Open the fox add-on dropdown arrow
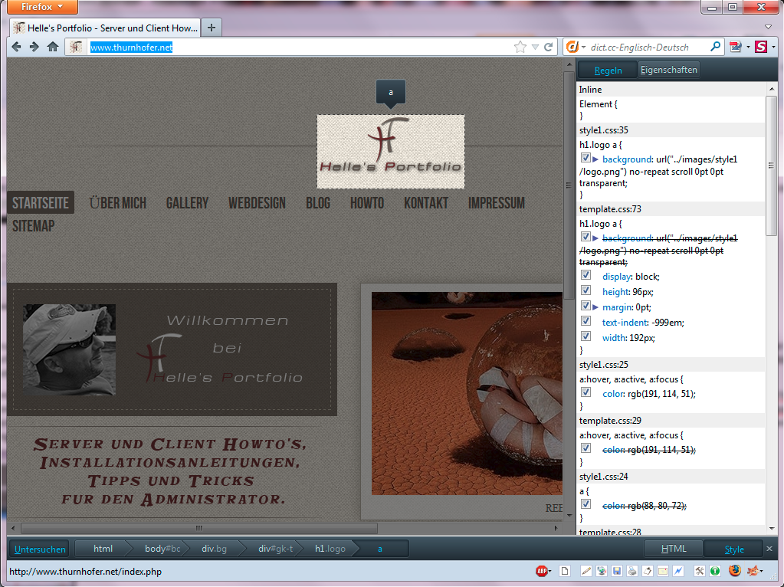This screenshot has width=784, height=587. 761,571
